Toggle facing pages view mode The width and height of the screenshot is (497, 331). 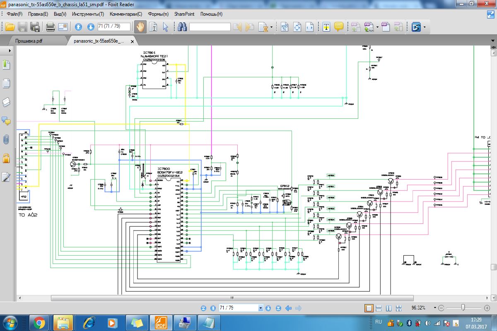[388, 308]
